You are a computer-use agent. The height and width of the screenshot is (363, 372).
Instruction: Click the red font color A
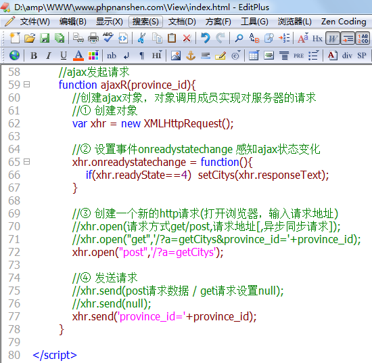pyautogui.click(x=78, y=56)
